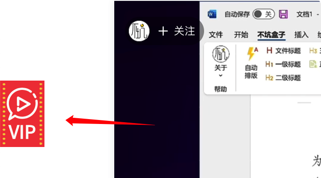Viewport: 321px width, 178px height.
Task: Expand the 关于 dropdown chevron
Action: point(221,76)
